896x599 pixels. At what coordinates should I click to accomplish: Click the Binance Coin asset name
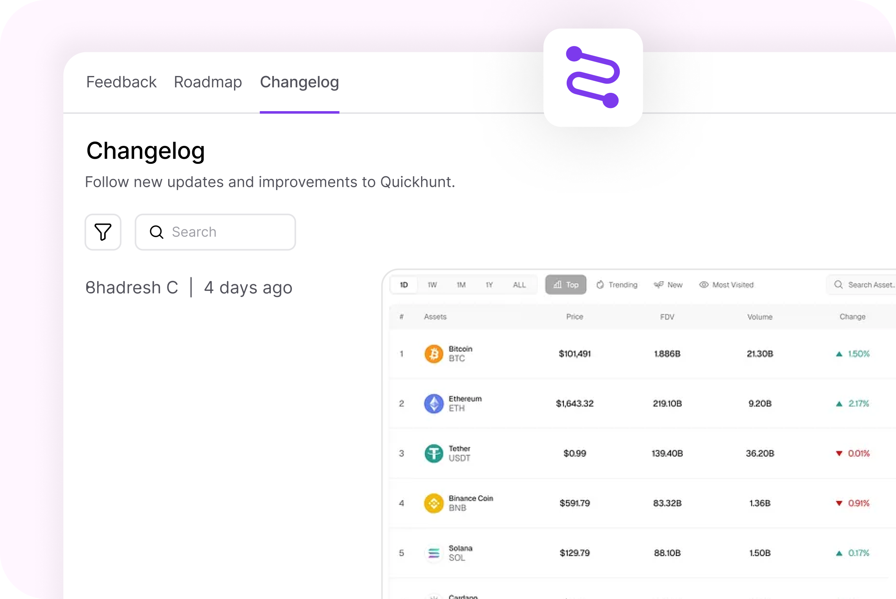(x=471, y=499)
